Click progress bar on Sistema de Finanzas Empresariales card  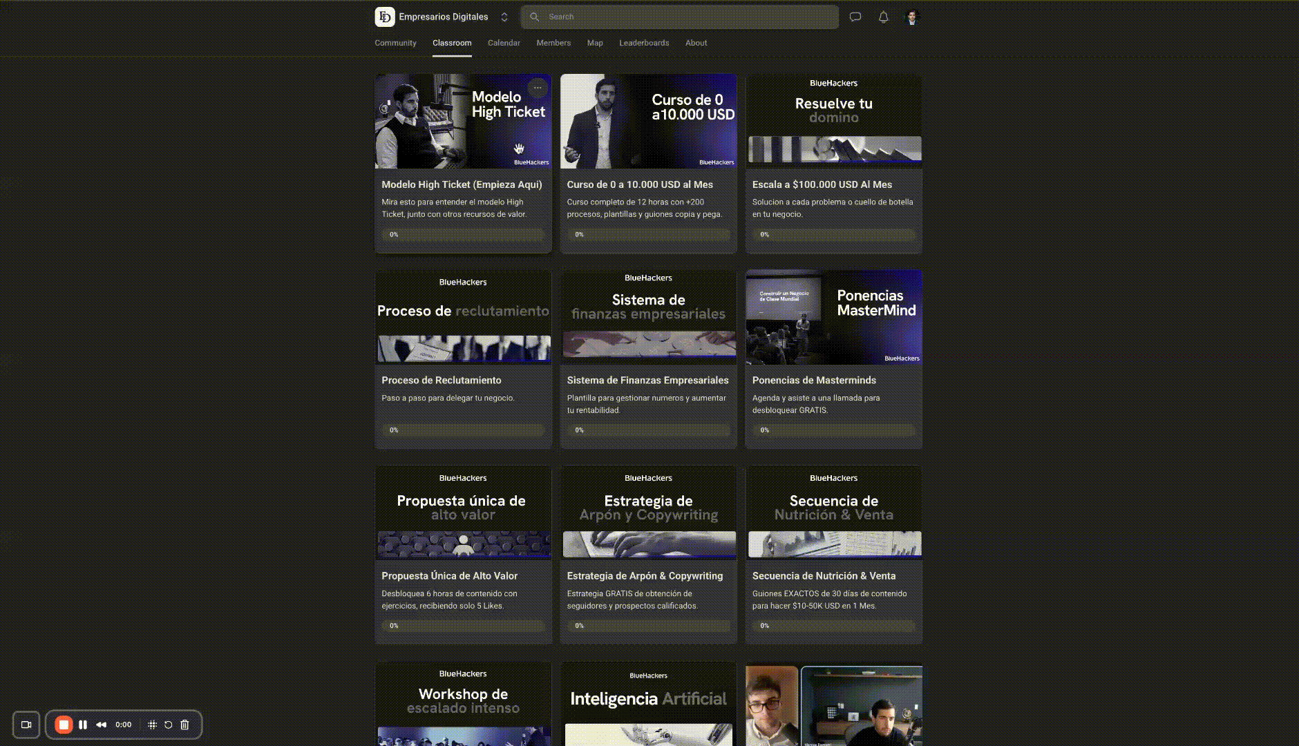648,430
